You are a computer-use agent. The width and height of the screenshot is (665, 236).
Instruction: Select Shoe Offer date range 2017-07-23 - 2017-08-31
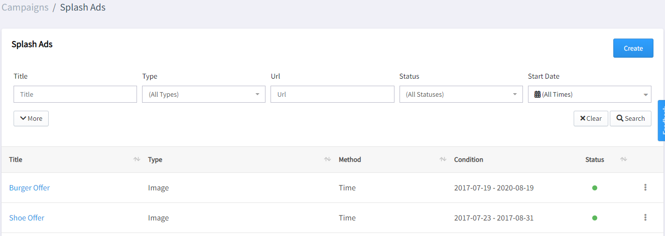click(494, 218)
